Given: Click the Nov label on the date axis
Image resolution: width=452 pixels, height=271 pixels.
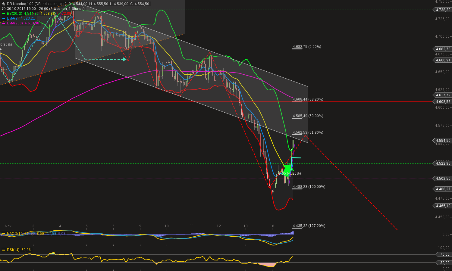Looking at the screenshot, I should click(x=8, y=226).
